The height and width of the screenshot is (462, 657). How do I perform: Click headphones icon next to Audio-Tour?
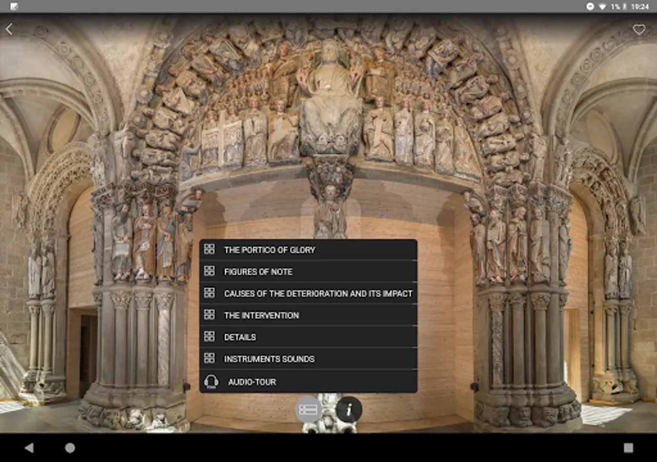[x=211, y=381]
